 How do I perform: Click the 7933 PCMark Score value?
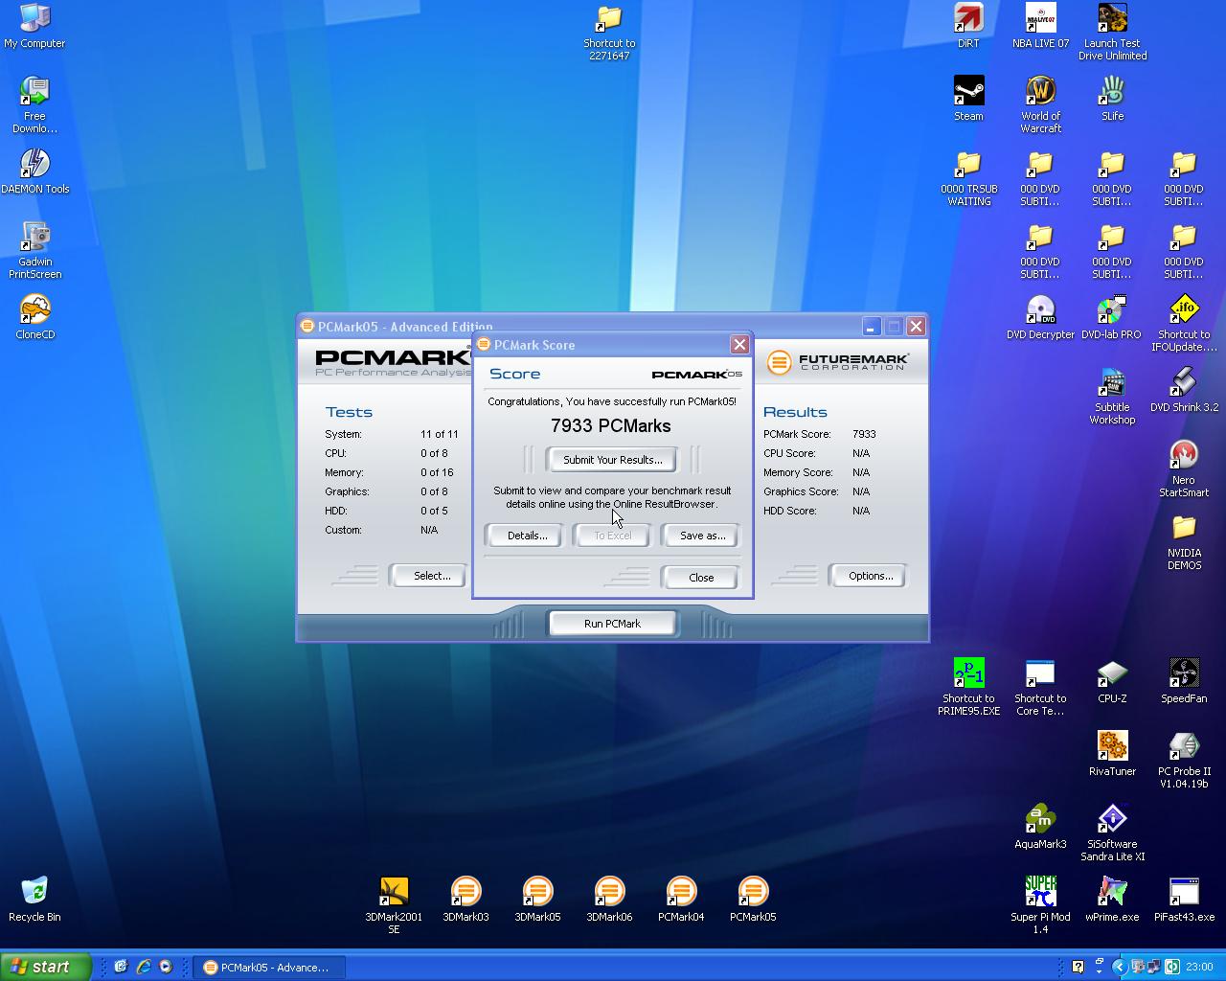pos(864,434)
